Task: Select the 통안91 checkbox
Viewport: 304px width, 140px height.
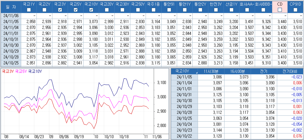Action: point(169,10)
